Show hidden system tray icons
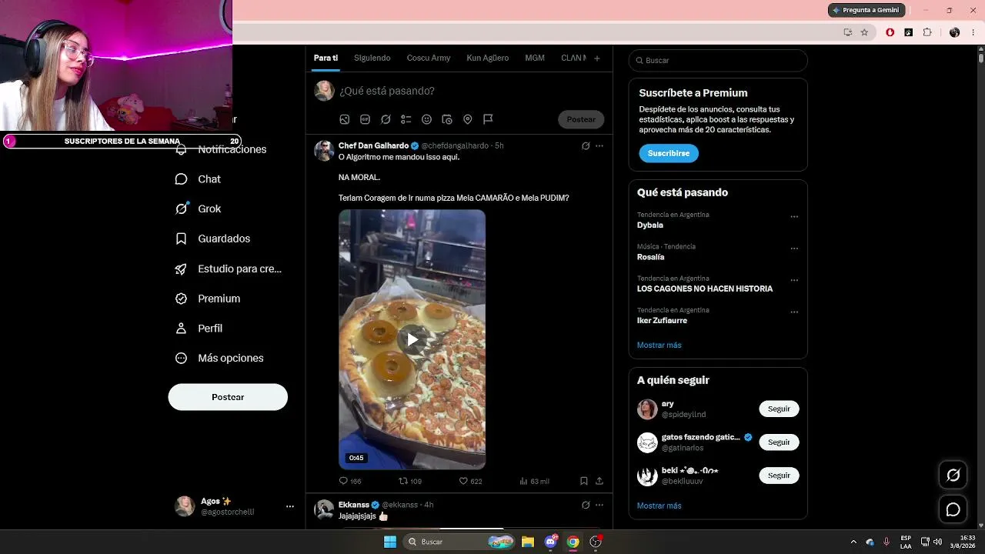 pos(853,542)
